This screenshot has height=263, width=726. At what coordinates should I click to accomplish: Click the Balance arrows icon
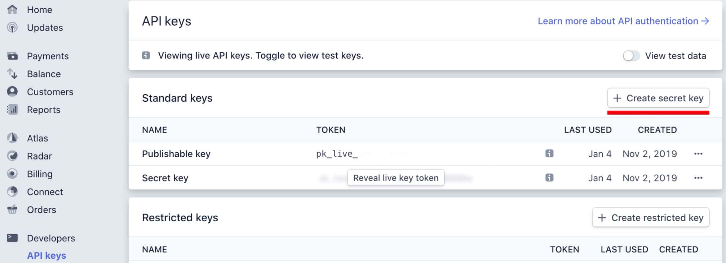click(12, 74)
